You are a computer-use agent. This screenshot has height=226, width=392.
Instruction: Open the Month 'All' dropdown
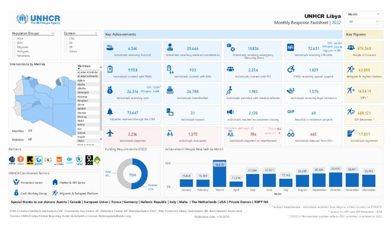coord(364,22)
